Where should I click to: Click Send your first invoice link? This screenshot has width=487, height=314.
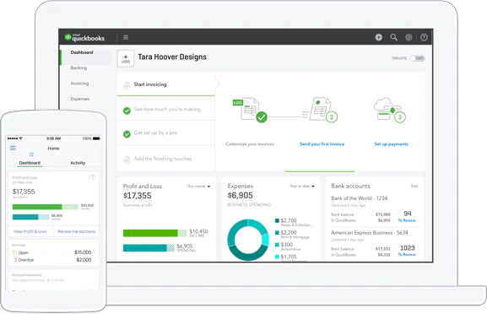click(x=322, y=144)
